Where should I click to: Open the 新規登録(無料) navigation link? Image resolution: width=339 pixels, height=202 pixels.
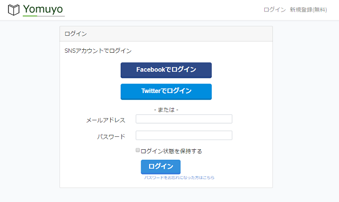(x=308, y=10)
